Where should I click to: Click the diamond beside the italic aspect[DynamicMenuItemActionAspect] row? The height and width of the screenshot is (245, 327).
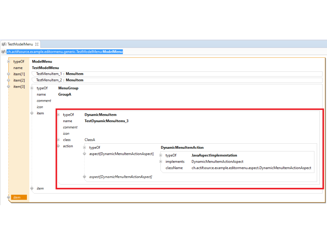84,177
